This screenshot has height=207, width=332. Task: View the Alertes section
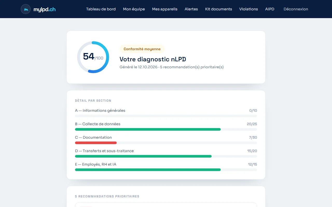191,9
